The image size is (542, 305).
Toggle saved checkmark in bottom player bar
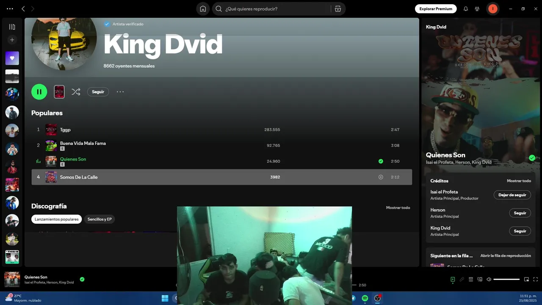[x=82, y=279]
